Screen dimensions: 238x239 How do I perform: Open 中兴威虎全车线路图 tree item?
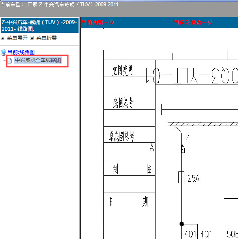pos(38,60)
